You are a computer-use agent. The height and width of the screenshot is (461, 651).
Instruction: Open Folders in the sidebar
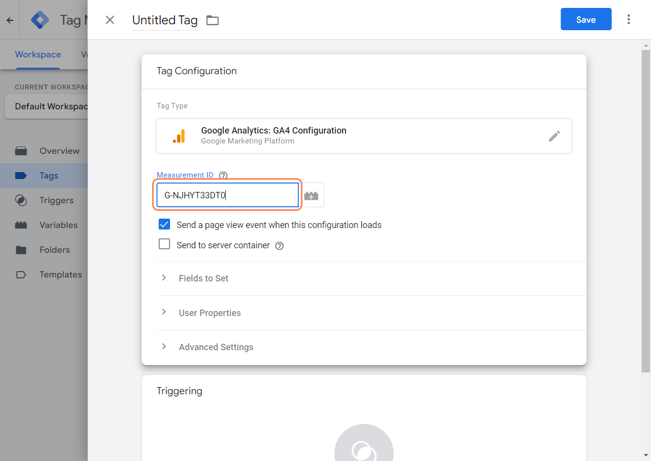point(44,250)
